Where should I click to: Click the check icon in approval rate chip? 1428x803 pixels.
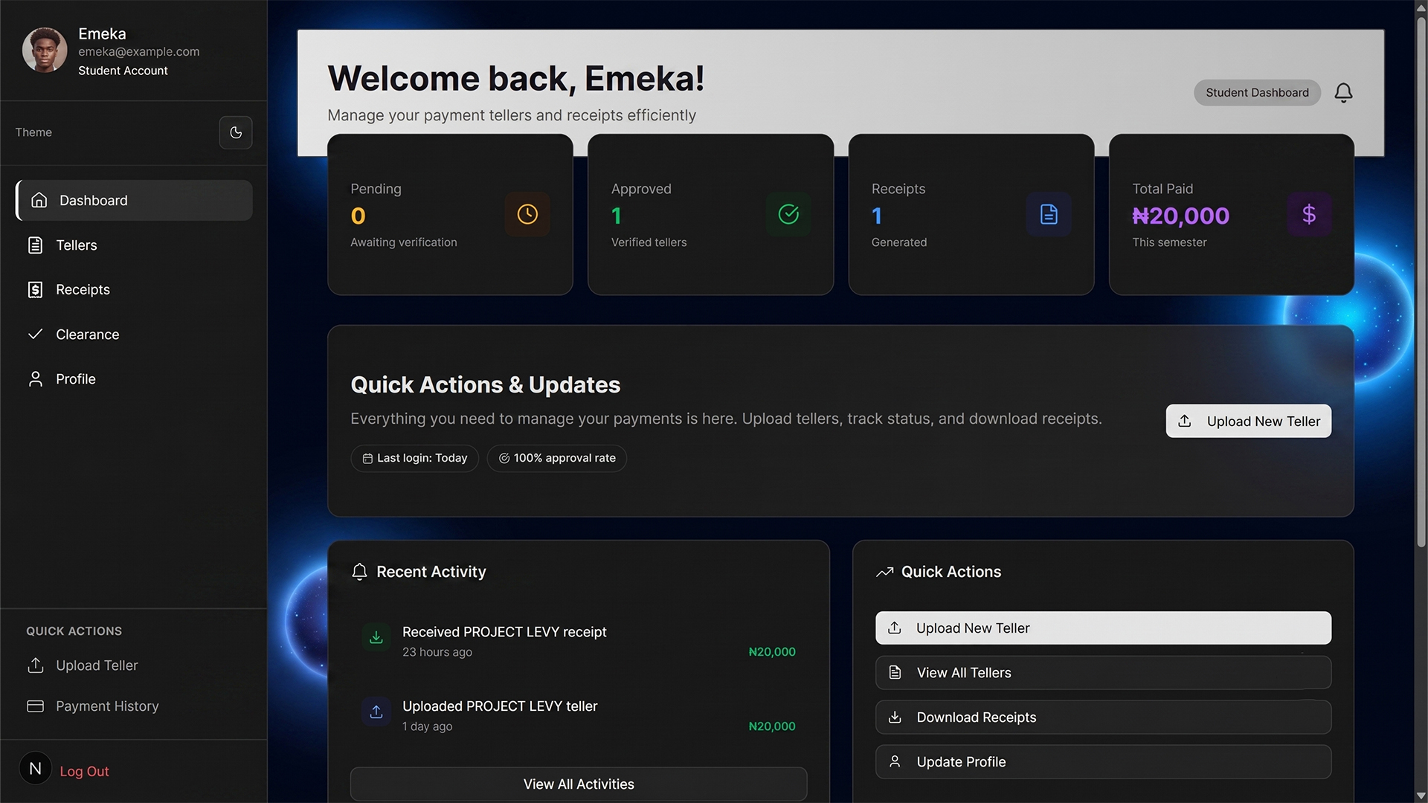tap(504, 459)
